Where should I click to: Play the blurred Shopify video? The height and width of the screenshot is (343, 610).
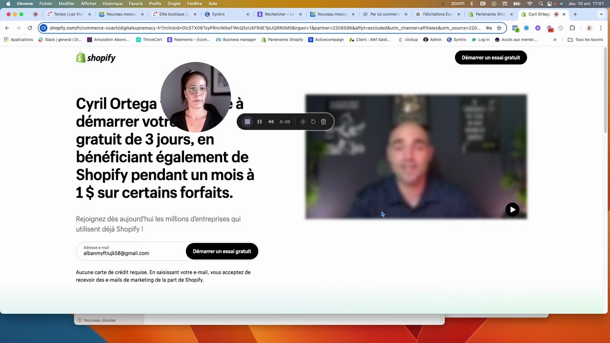tap(512, 210)
